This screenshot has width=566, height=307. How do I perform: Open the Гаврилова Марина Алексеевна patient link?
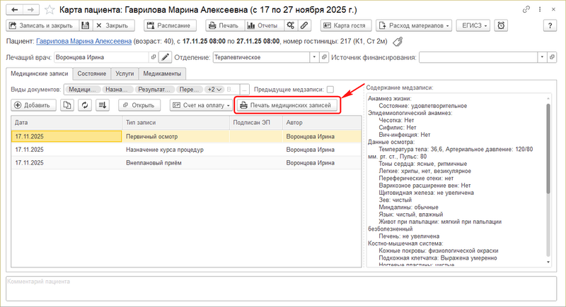83,42
